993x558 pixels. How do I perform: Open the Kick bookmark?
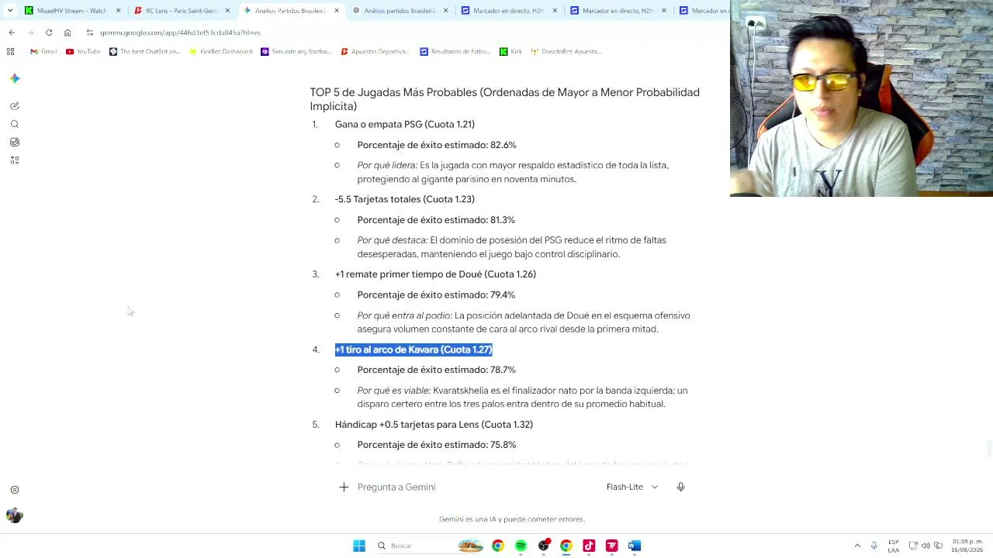pyautogui.click(x=510, y=51)
